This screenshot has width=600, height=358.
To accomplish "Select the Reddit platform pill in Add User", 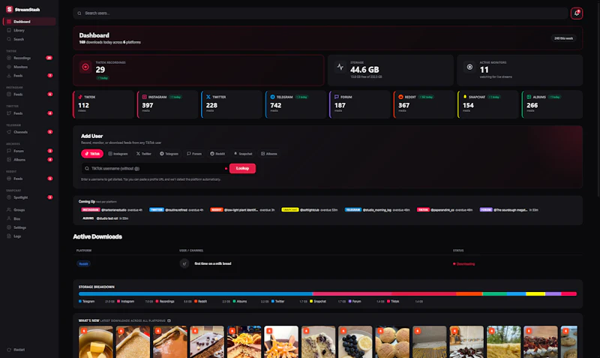I will pos(217,154).
